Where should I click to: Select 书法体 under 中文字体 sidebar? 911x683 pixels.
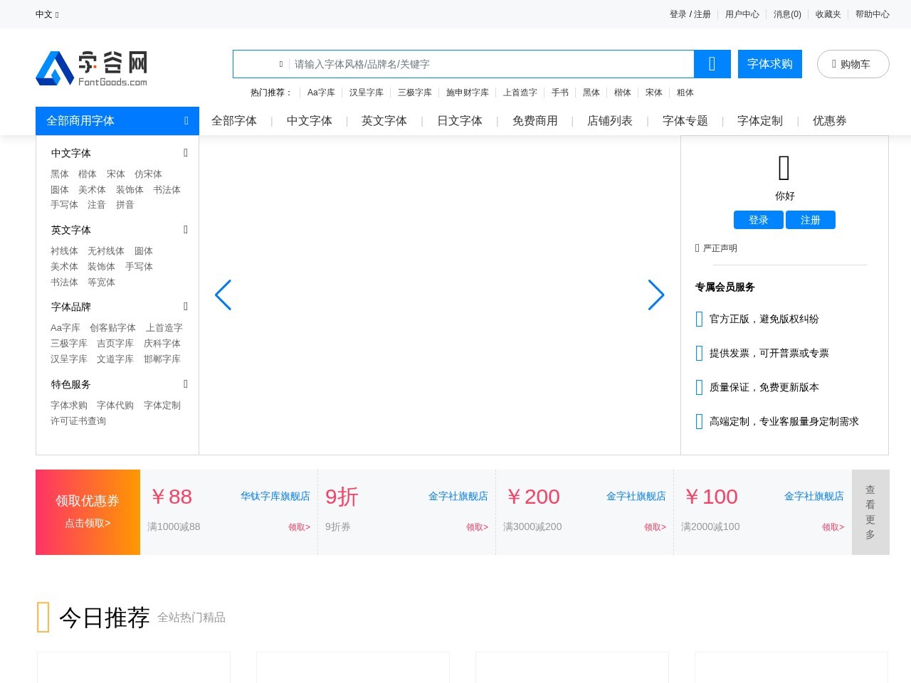coord(167,190)
